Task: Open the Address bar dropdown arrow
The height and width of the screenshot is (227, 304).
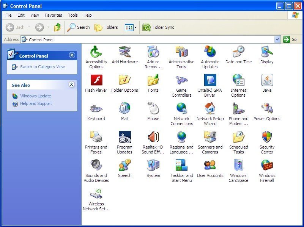Action: [277, 39]
